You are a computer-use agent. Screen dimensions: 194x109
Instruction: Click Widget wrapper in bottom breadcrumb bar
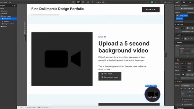pos(31,107)
